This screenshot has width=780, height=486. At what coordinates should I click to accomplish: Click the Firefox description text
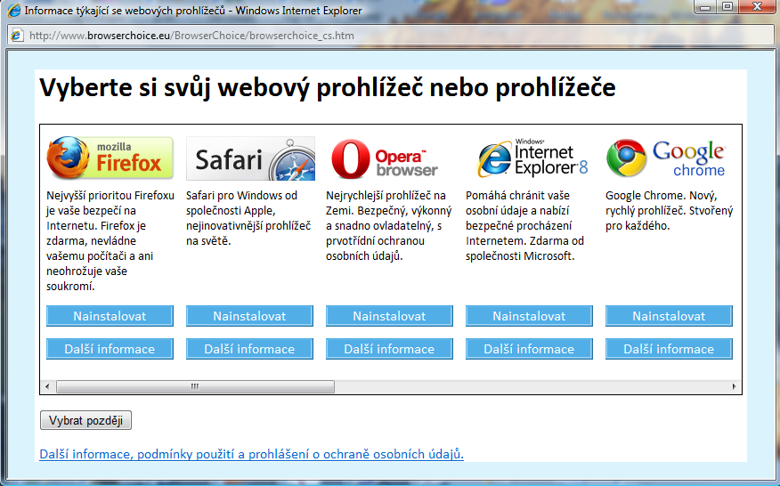coord(110,240)
